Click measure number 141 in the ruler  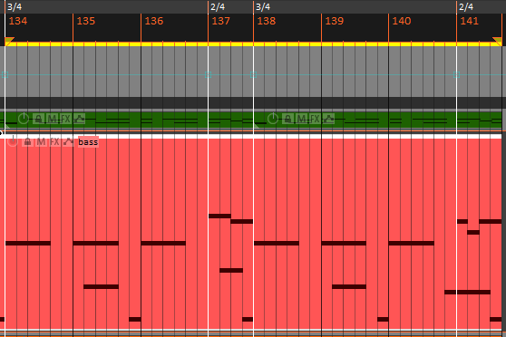(469, 21)
